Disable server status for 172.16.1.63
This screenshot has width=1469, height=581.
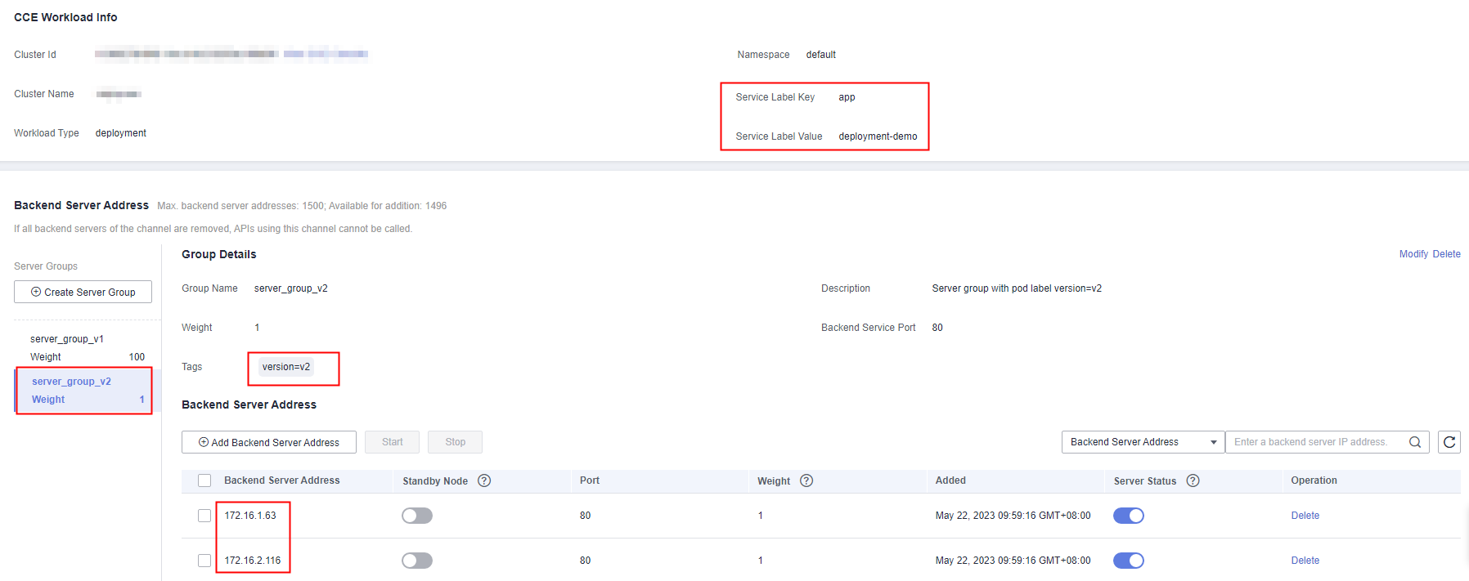(x=1129, y=516)
